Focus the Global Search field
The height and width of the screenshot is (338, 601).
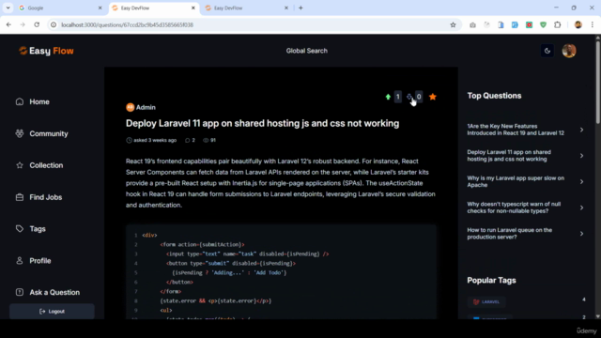(x=307, y=51)
